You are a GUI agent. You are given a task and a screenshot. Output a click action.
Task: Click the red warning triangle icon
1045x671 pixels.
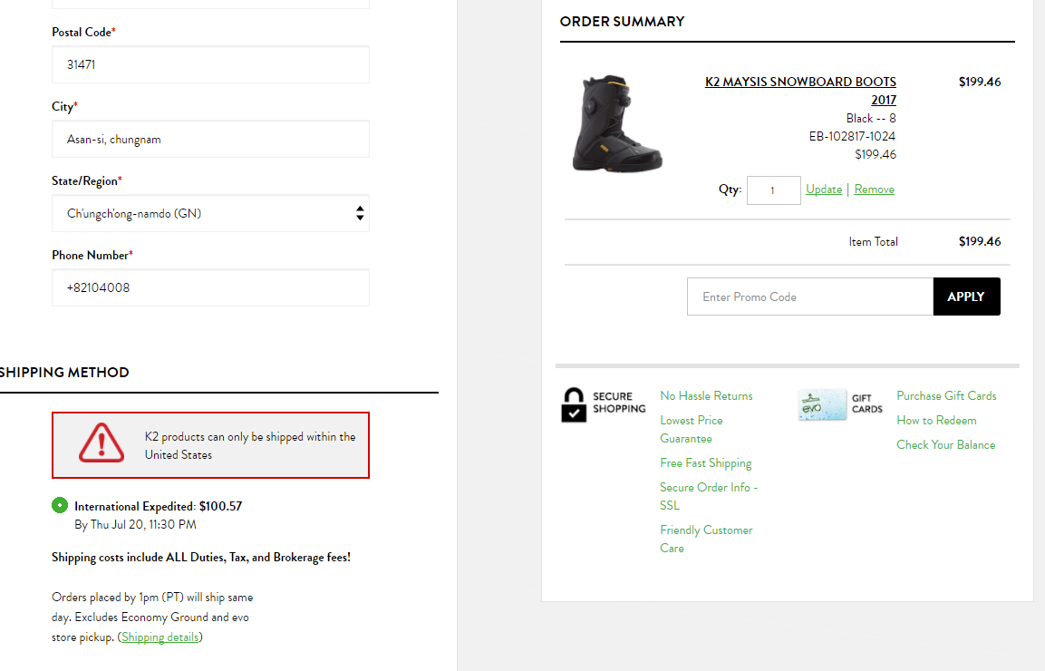(102, 443)
